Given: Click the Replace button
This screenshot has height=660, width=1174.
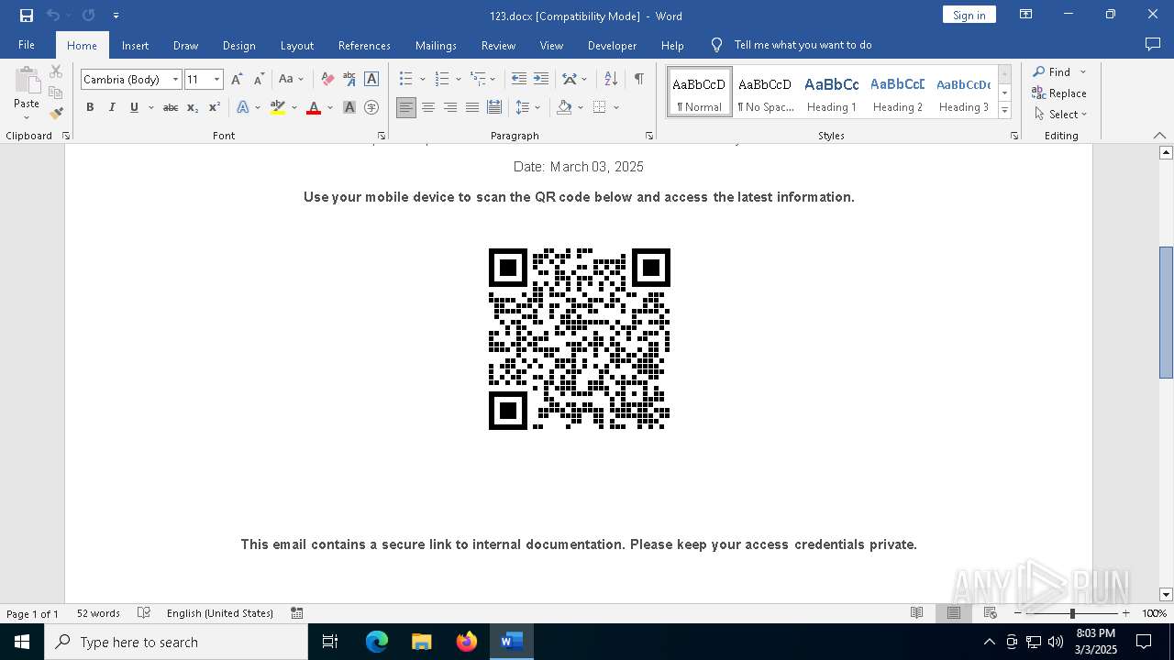Looking at the screenshot, I should [1059, 93].
